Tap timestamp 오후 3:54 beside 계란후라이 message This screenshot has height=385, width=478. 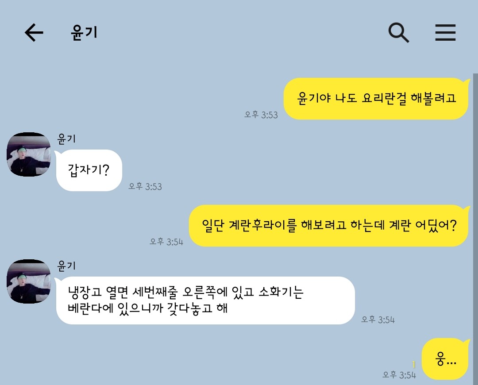click(x=166, y=242)
